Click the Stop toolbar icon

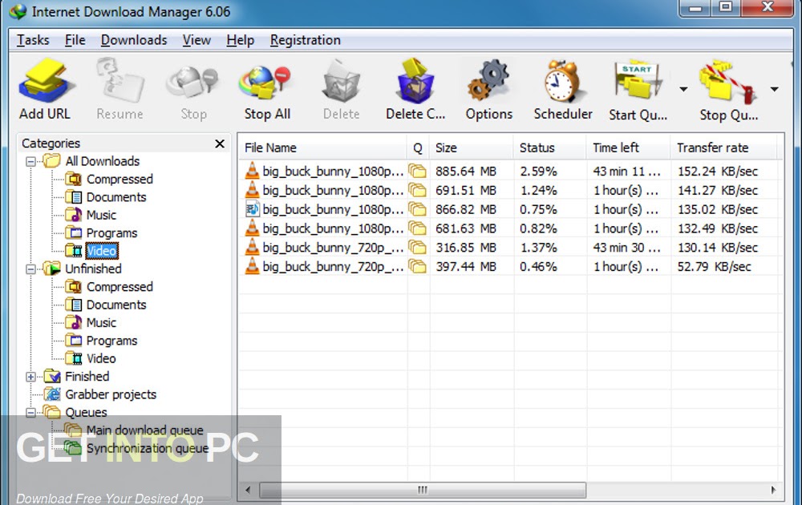192,83
